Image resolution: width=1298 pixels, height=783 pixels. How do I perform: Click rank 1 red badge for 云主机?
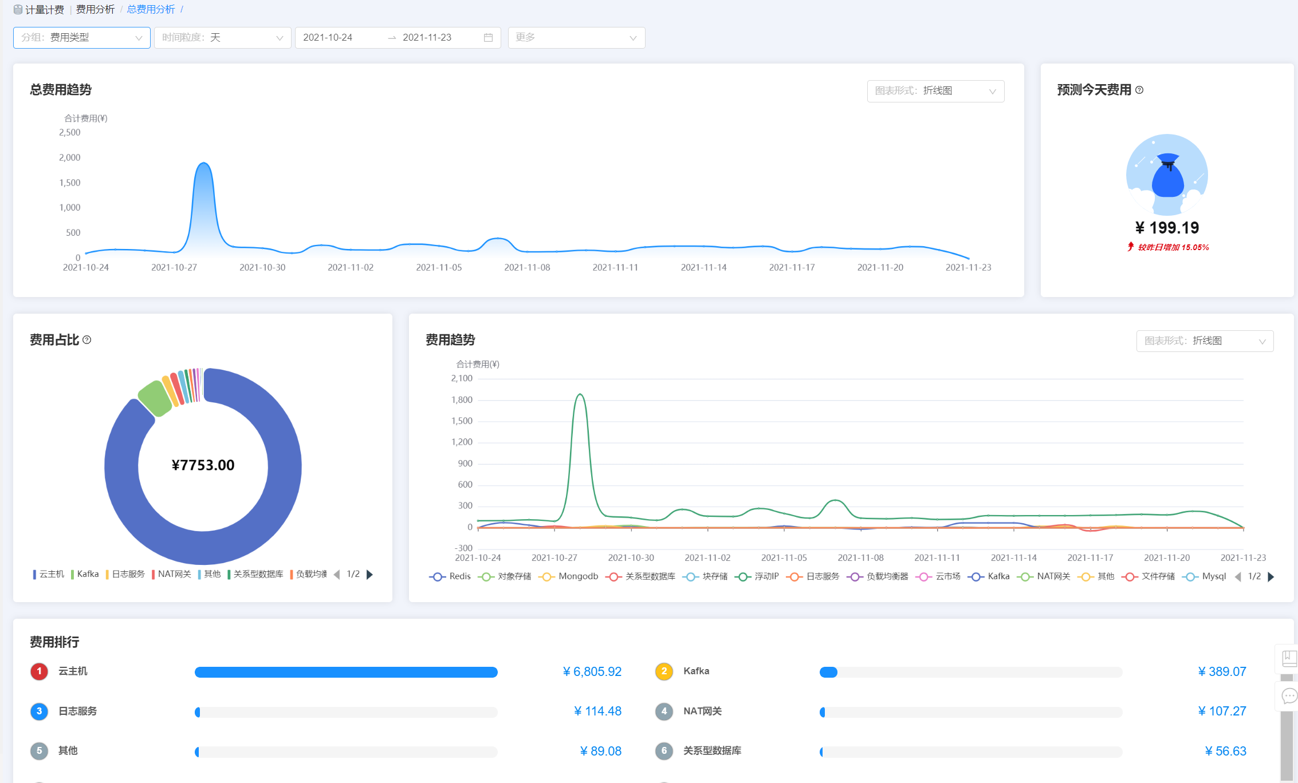pyautogui.click(x=39, y=671)
